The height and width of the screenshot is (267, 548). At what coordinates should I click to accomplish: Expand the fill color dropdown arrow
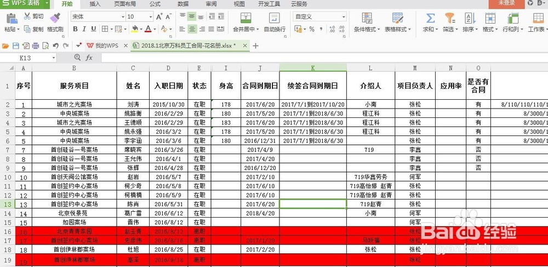point(141,29)
